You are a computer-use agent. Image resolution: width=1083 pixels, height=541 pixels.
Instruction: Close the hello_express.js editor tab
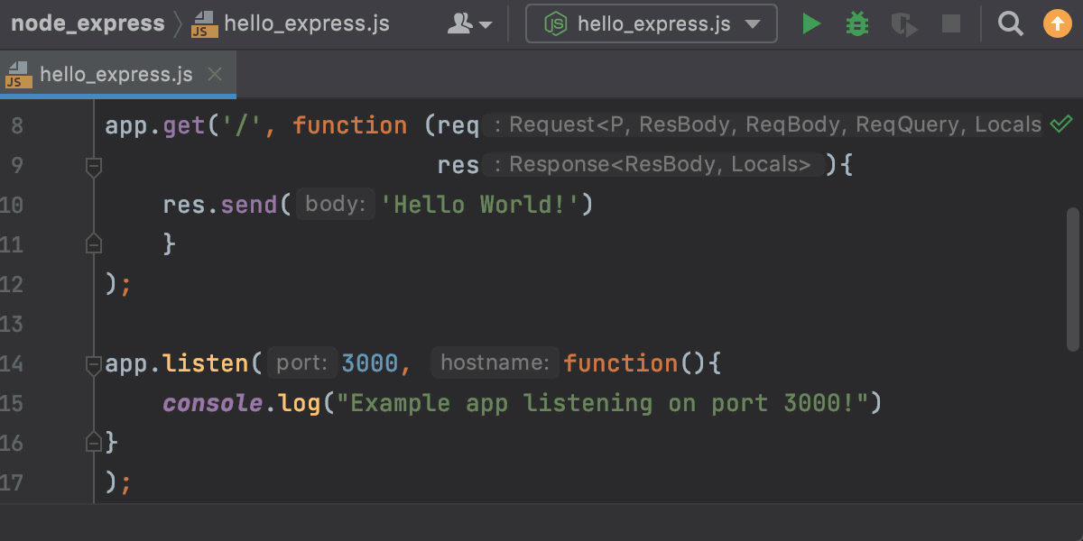(214, 75)
